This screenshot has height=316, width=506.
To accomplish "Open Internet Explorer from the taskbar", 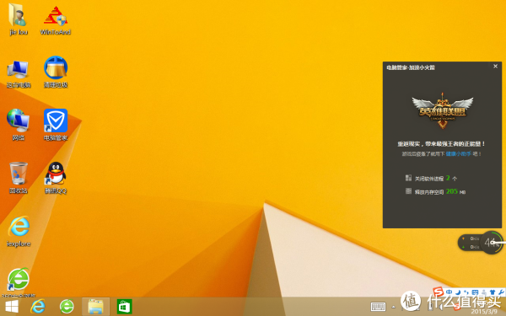I will click(x=37, y=307).
